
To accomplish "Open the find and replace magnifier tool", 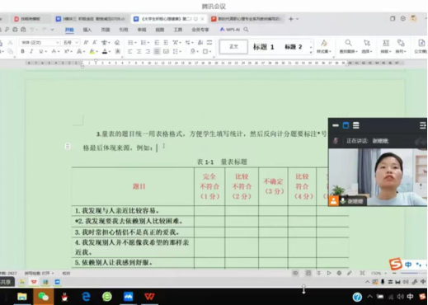I will [x=348, y=43].
